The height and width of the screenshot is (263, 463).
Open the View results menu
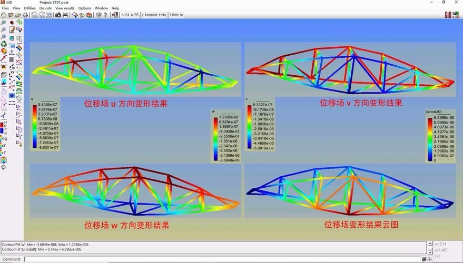point(65,8)
